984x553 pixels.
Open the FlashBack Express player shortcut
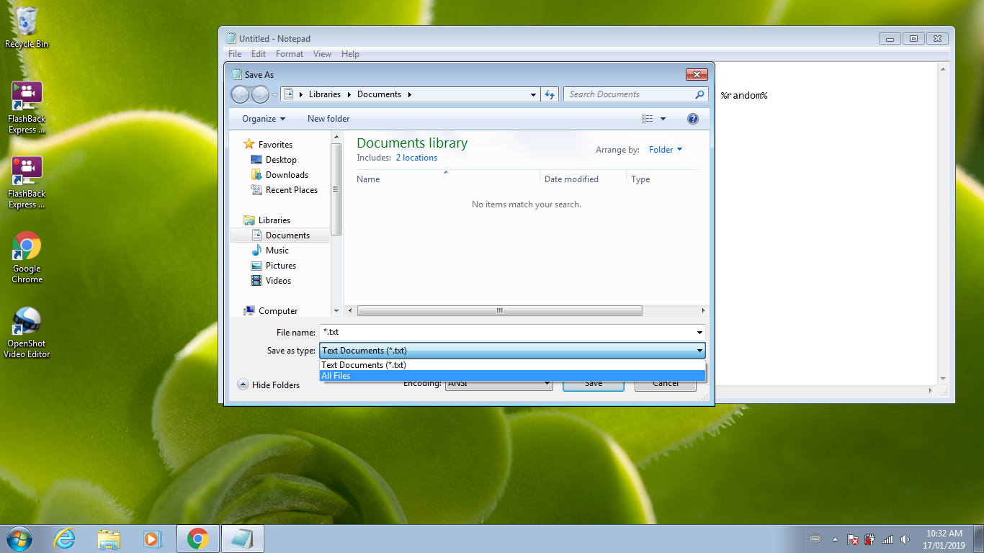(x=27, y=107)
